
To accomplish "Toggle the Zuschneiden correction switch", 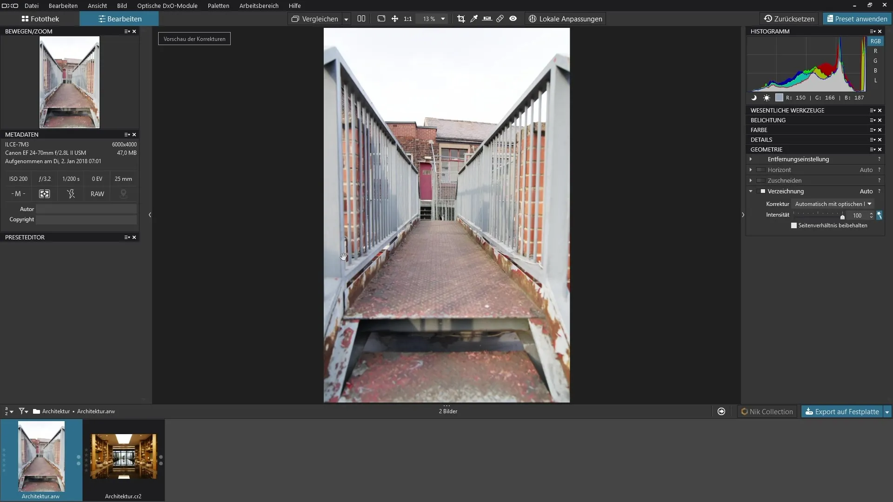I will click(x=761, y=181).
